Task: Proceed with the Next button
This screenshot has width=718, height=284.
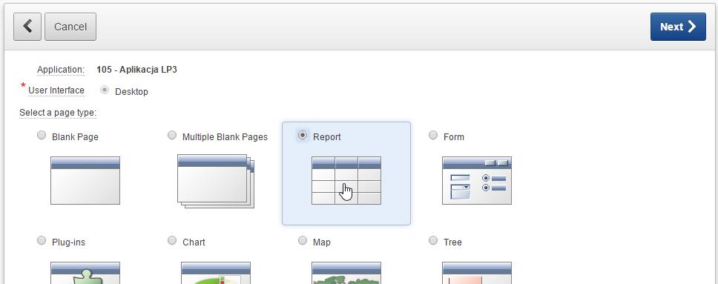Action: pos(678,27)
